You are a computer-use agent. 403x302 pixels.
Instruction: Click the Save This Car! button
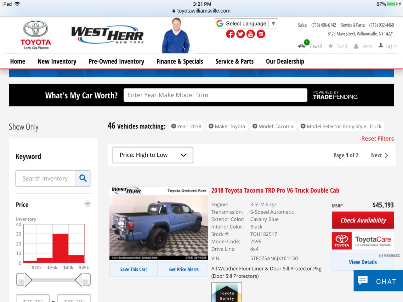pyautogui.click(x=133, y=269)
